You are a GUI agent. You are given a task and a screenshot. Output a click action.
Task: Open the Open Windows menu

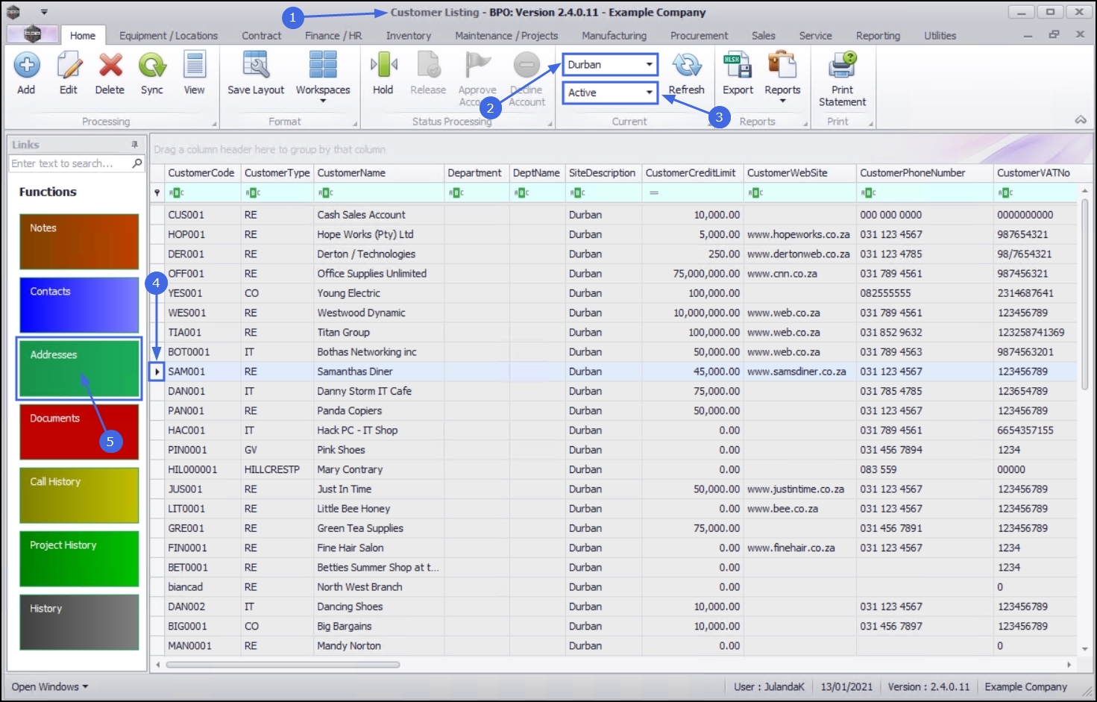coord(49,686)
